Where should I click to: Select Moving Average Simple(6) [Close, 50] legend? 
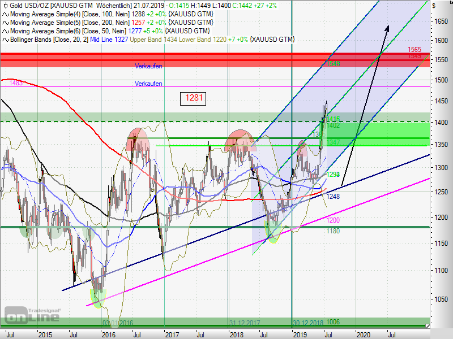point(68,31)
